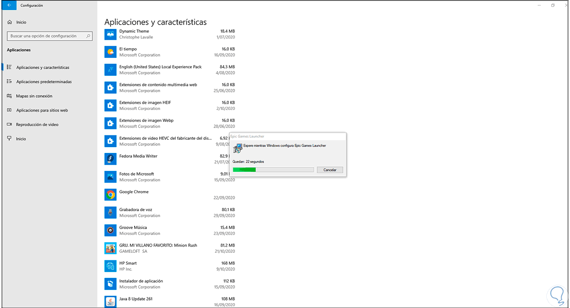Click Extensiones de contenido multimedia web icon
This screenshot has width=570, height=308.
[110, 88]
